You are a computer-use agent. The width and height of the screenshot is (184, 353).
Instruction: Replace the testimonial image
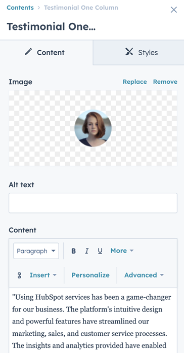pos(134,82)
